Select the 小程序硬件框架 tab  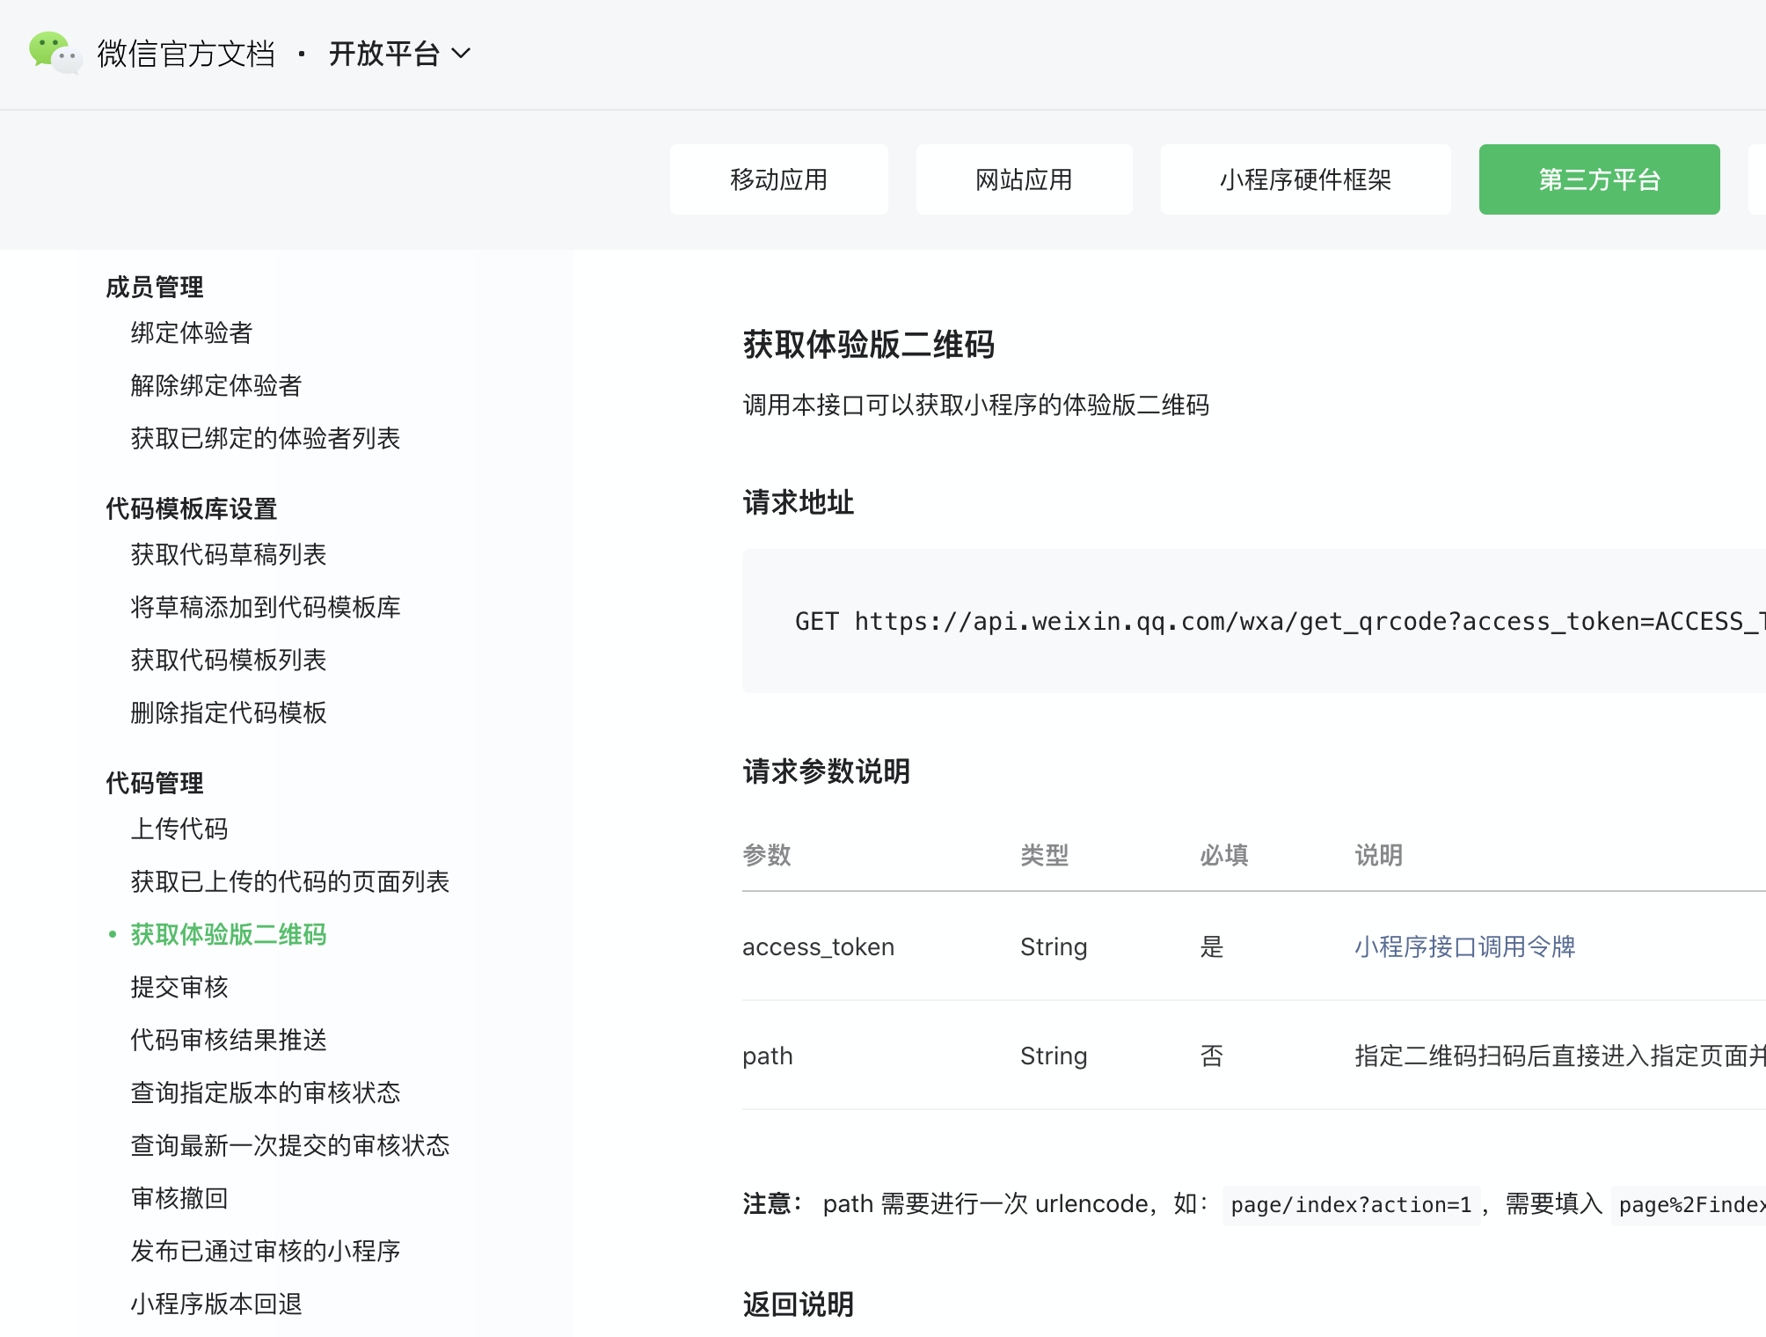point(1305,179)
